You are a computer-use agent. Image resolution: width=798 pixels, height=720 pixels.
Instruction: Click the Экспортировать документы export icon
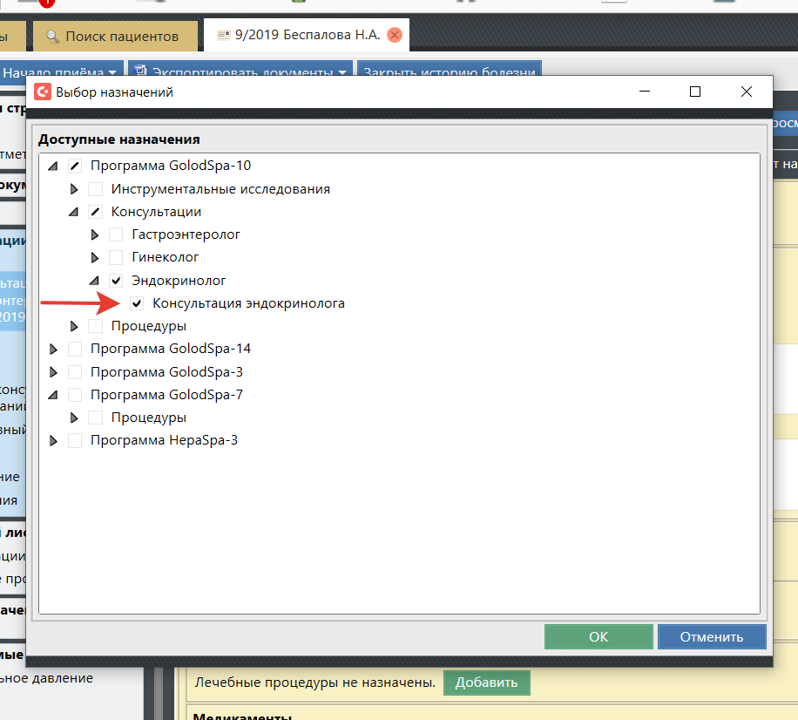pos(139,72)
